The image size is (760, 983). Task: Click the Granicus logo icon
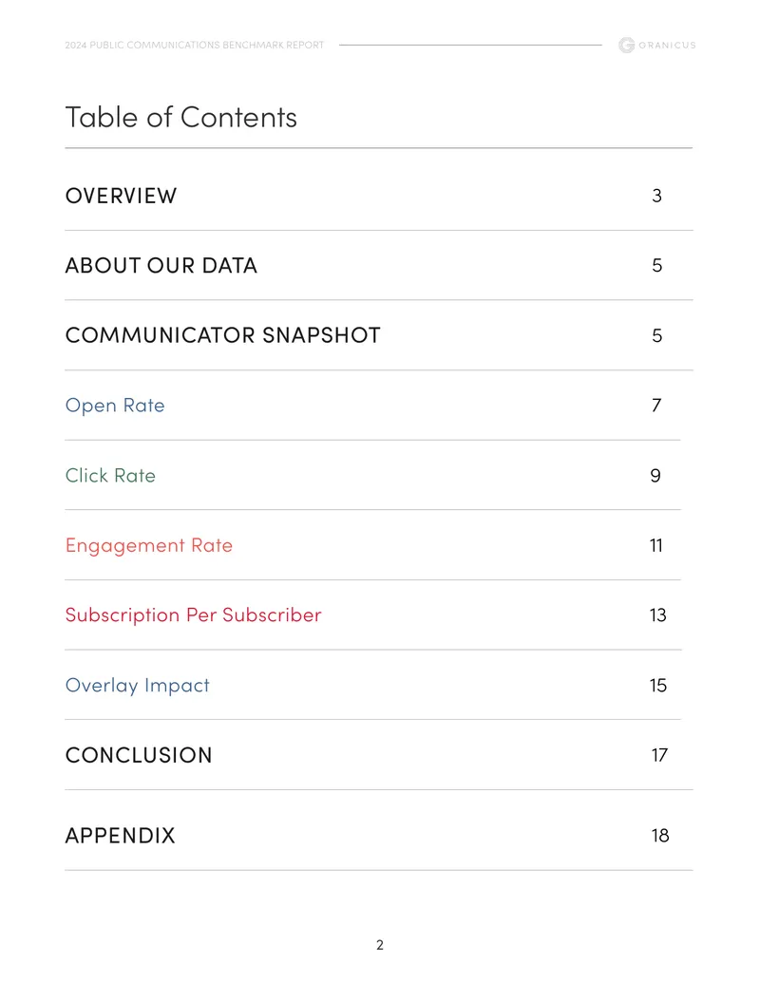(x=626, y=46)
